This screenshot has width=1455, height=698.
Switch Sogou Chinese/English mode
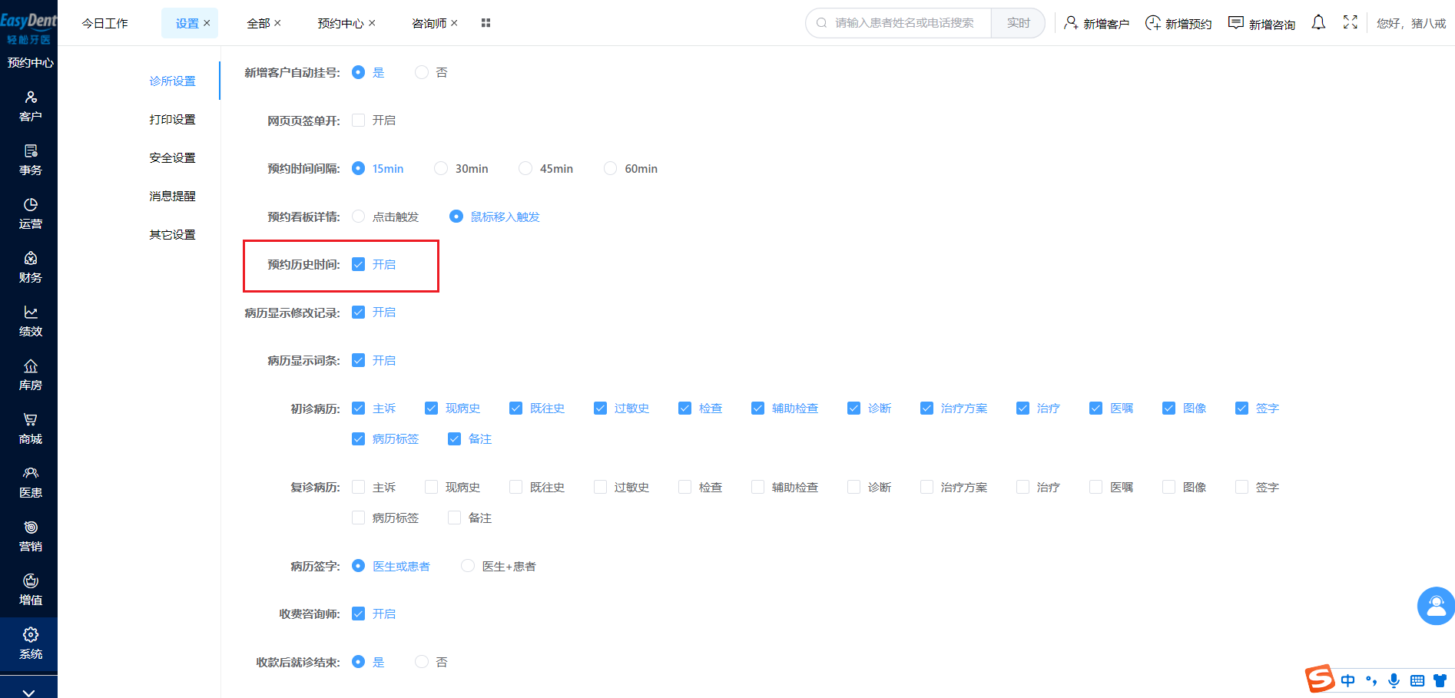[1348, 680]
